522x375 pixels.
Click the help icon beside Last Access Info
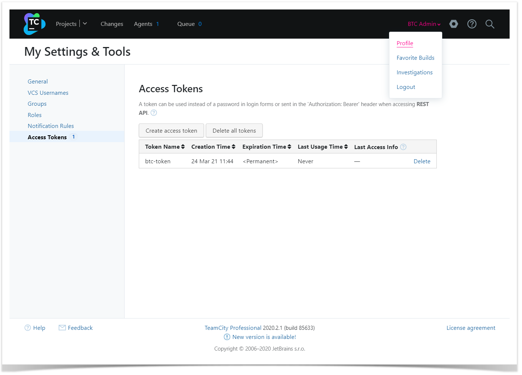(x=403, y=147)
